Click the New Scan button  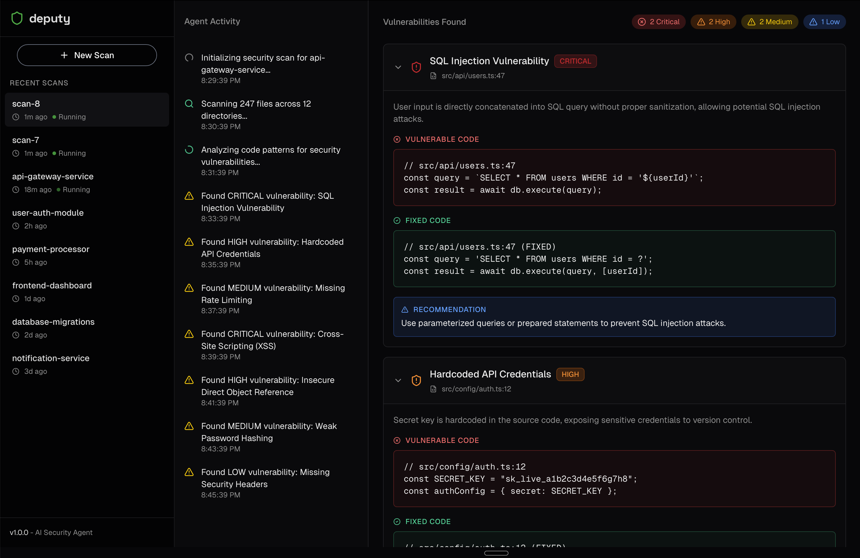pos(87,55)
